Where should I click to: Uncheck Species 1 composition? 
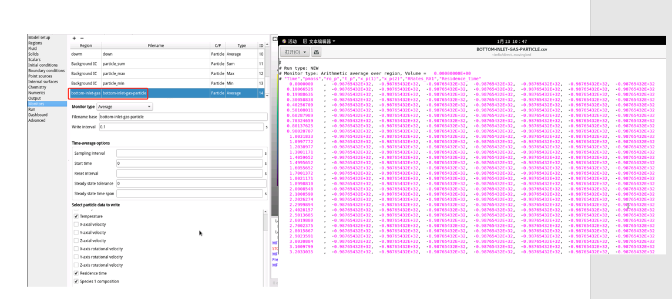pyautogui.click(x=76, y=281)
